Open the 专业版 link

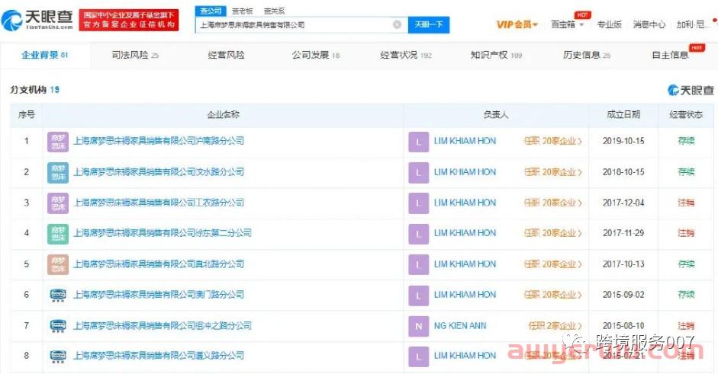point(609,24)
